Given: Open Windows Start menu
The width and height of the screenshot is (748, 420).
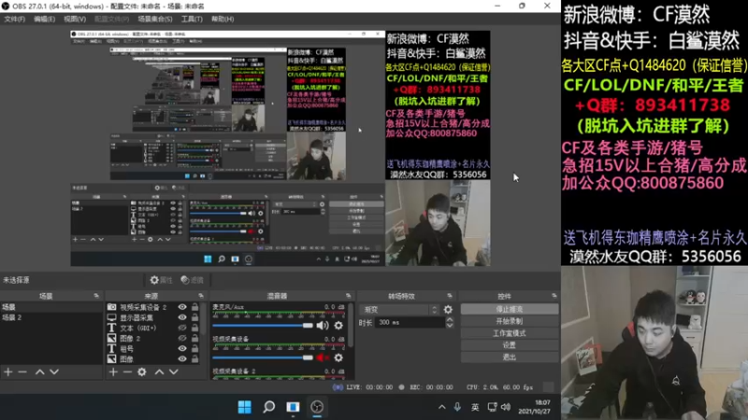Looking at the screenshot, I should click(245, 407).
